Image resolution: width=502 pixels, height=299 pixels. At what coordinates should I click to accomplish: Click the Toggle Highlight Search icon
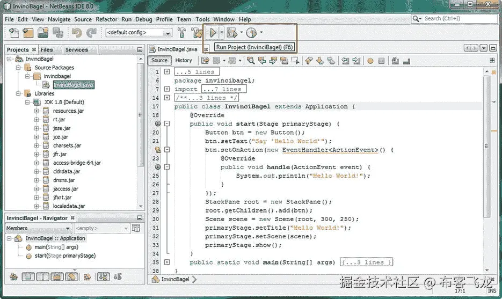tap(284, 61)
